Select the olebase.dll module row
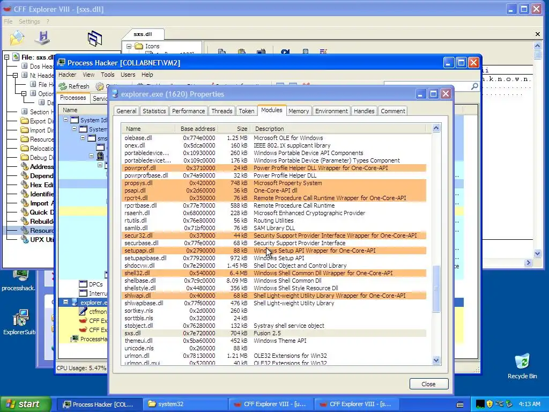This screenshot has width=549, height=412. pyautogui.click(x=274, y=138)
